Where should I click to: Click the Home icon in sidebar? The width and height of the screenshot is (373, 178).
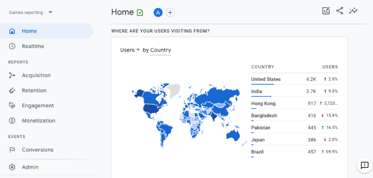12,31
